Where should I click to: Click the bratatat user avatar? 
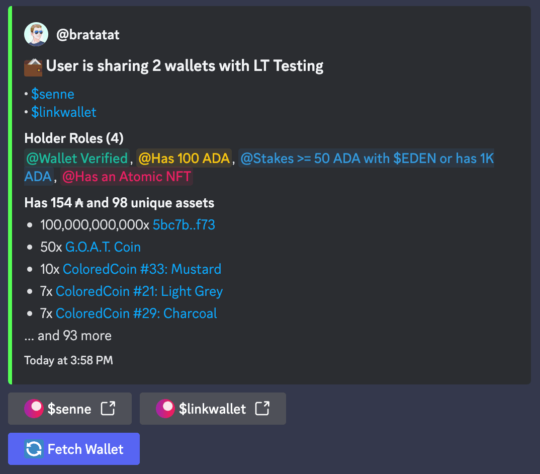36,34
